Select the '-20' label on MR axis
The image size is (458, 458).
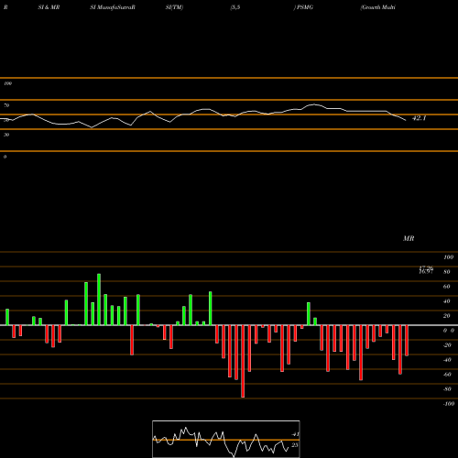click(x=447, y=345)
